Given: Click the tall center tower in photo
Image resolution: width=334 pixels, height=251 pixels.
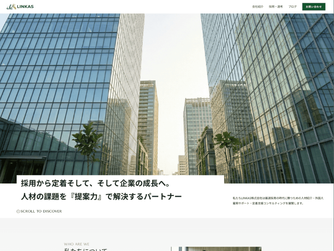Looking at the screenshot, I should coord(148,125).
